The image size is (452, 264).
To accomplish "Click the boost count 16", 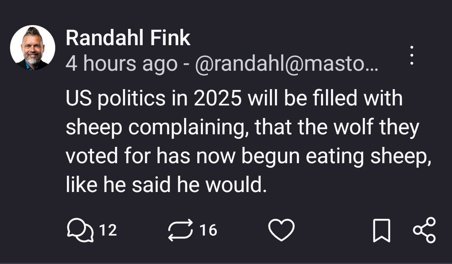I will point(208,231).
